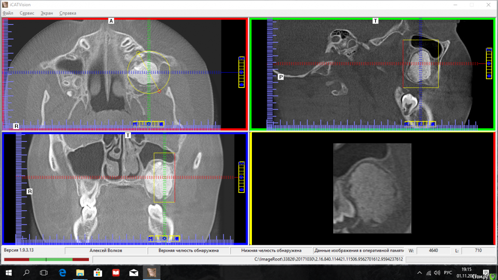
Task: Click red endpoint handle of the circle measurement
Action: tap(159, 91)
